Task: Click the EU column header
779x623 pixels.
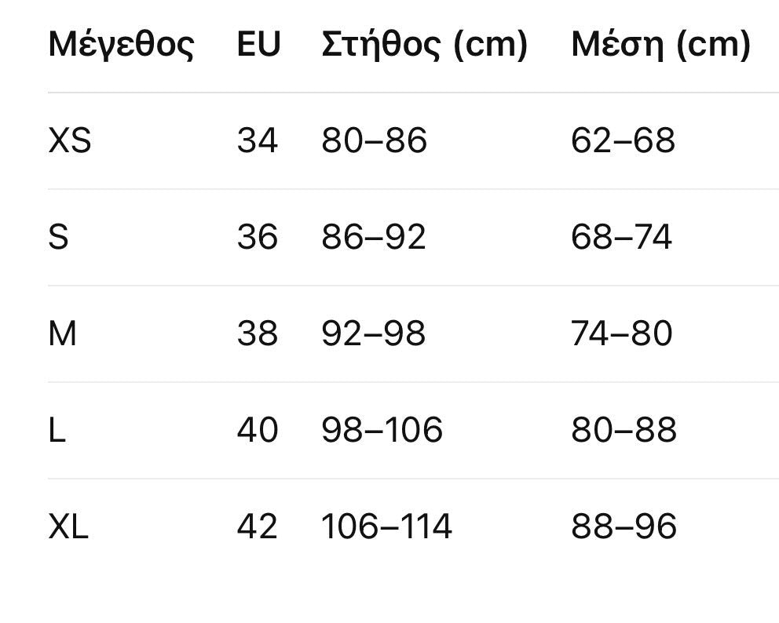Action: 258,45
